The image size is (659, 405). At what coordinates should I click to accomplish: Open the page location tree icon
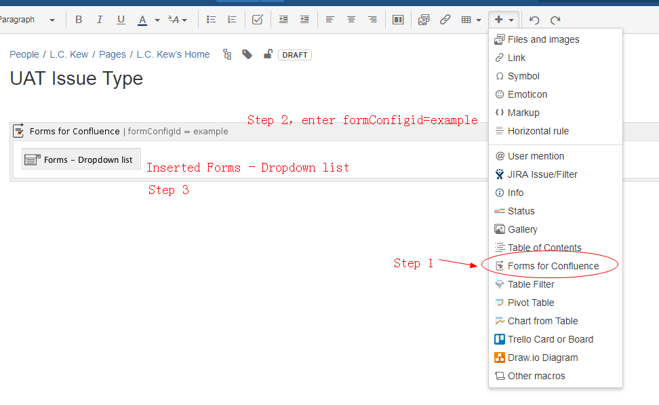coord(227,55)
